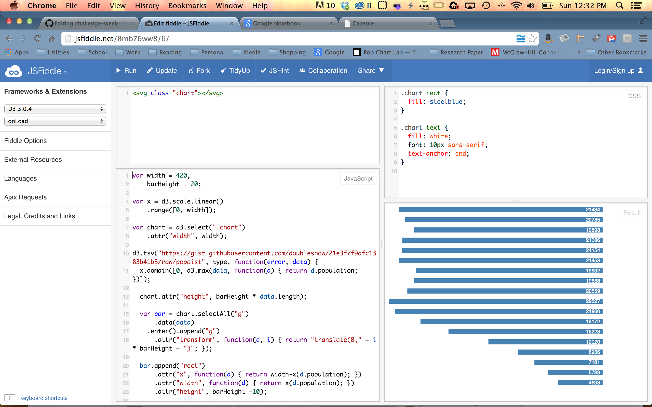Click the battery status icon

pyautogui.click(x=547, y=5)
